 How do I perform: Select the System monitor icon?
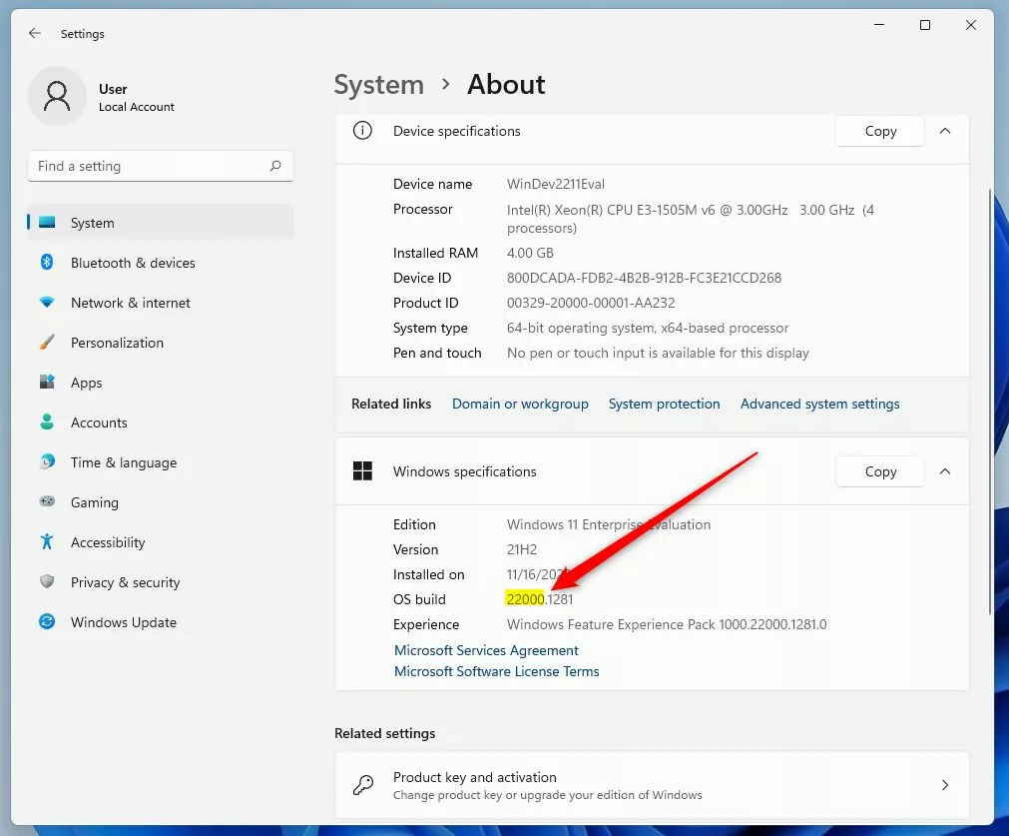[x=47, y=222]
